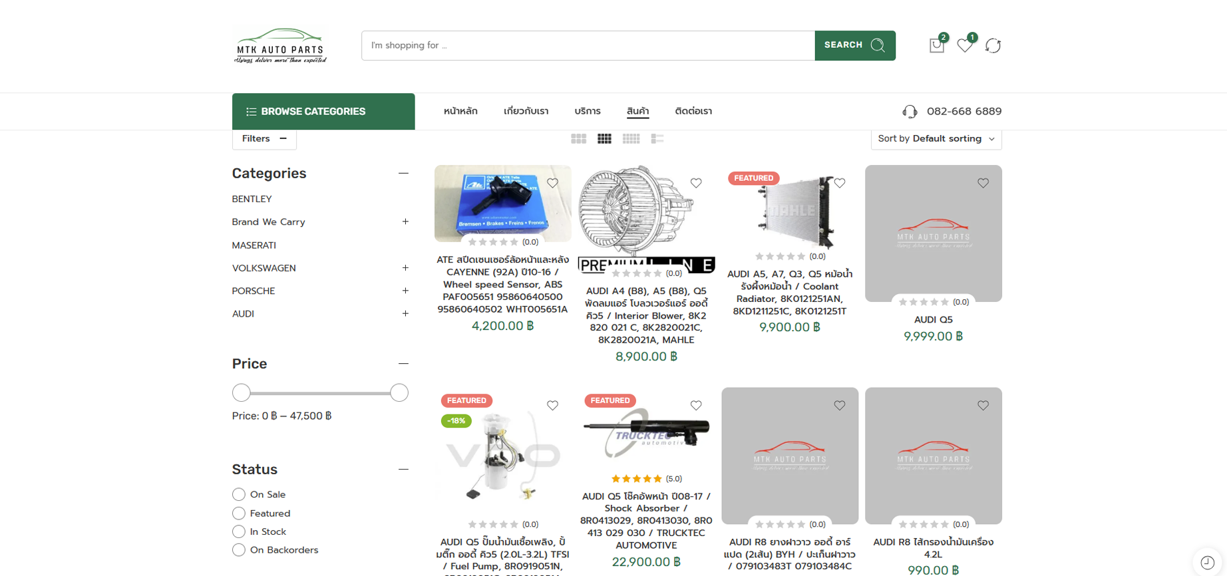Expand the VOLKSWAGEN category
The image size is (1227, 576).
(x=405, y=268)
